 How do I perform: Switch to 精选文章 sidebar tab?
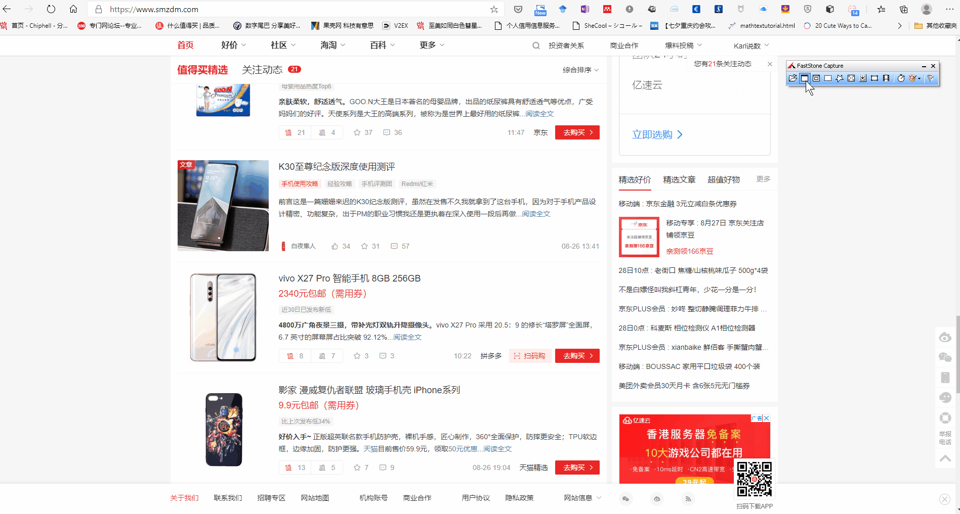click(679, 179)
